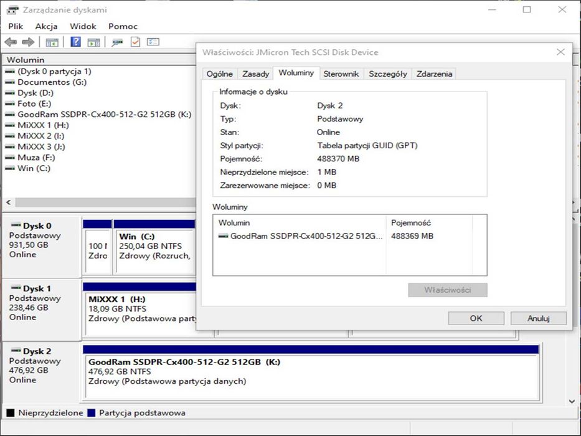Click volume icon in Woluminy dialog list
This screenshot has width=581, height=436.
[x=223, y=236]
